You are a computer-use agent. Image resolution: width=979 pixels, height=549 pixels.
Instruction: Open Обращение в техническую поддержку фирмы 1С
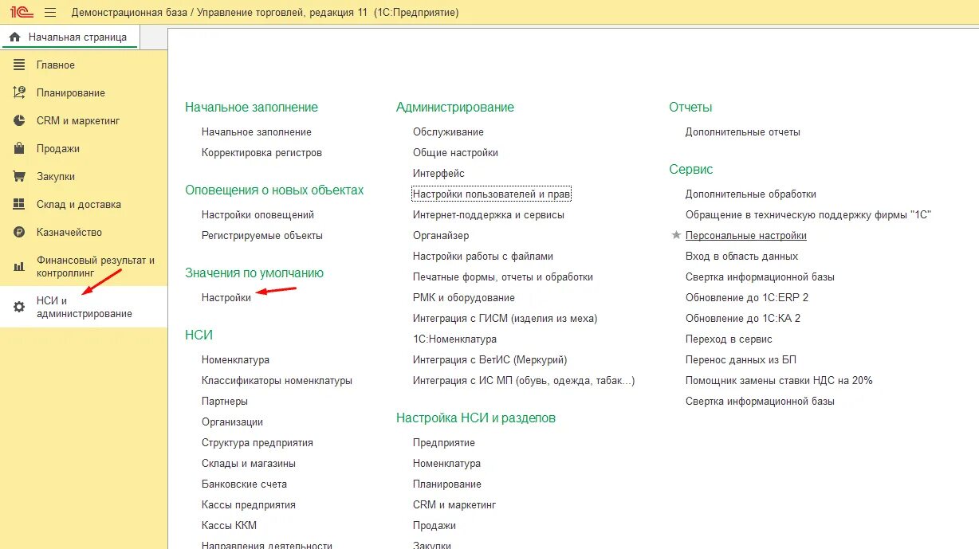pyautogui.click(x=808, y=214)
